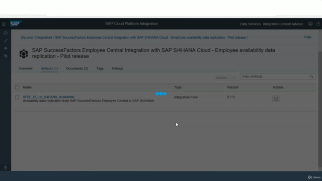Click the Availability data replication description text
322x181 pixels.
click(x=89, y=101)
